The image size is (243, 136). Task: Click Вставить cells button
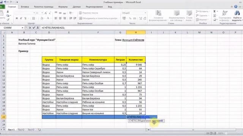pyautogui.click(x=203, y=11)
